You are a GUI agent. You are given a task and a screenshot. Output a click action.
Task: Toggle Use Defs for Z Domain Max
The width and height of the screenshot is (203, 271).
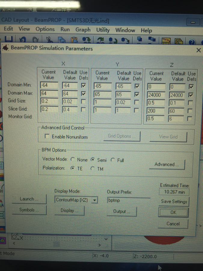tap(191, 95)
